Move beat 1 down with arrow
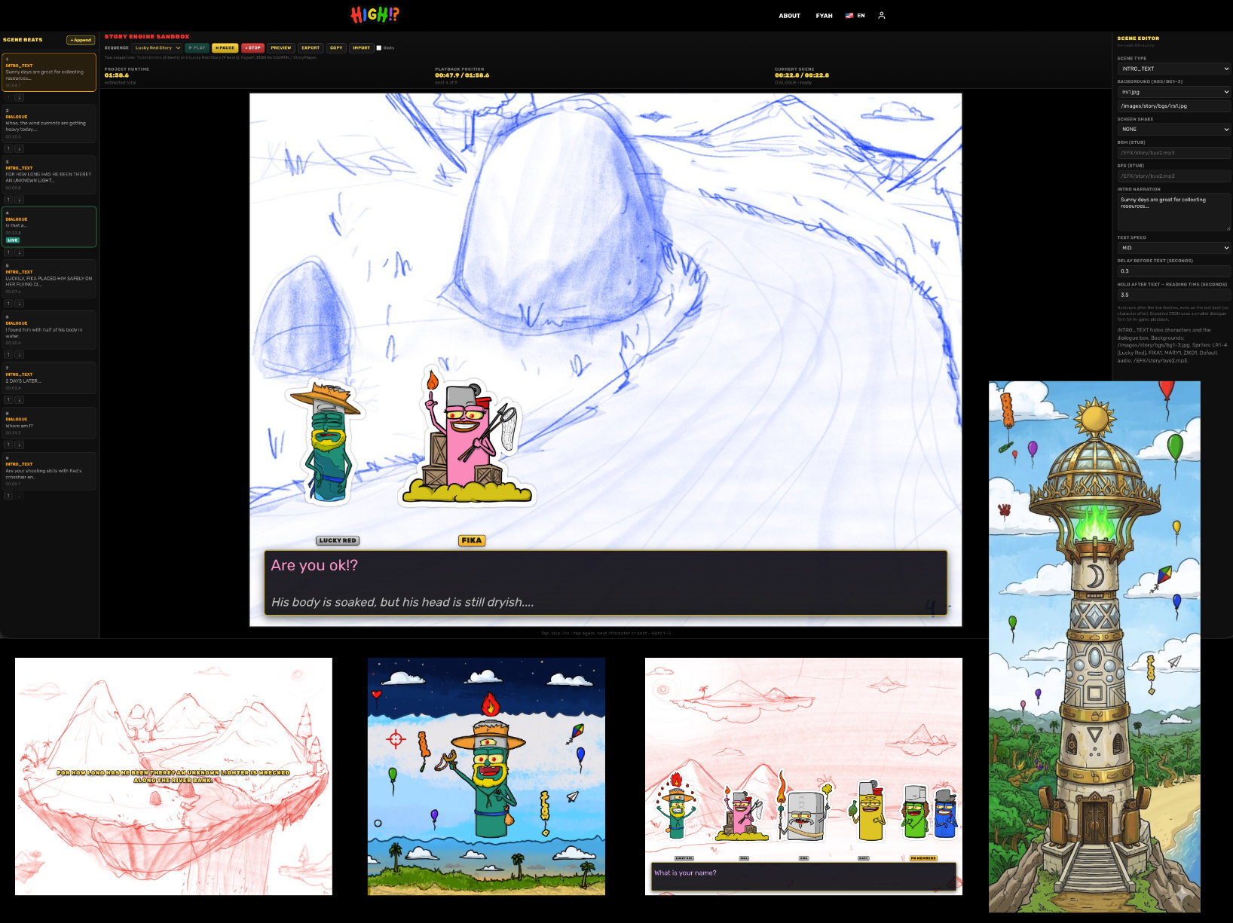This screenshot has height=923, width=1233. pos(20,97)
